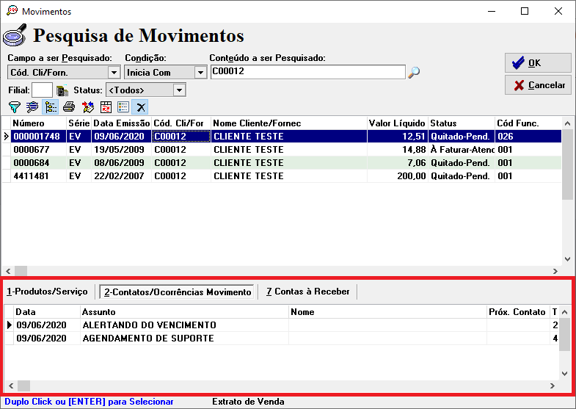The width and height of the screenshot is (576, 409).
Task: Click the Nome Cliente/Fornec column header
Action: pos(289,123)
